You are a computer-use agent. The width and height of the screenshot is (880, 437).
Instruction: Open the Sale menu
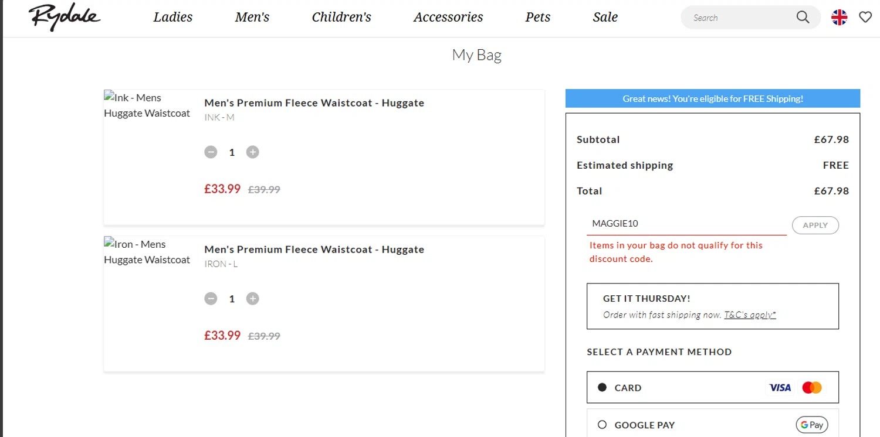pyautogui.click(x=605, y=17)
